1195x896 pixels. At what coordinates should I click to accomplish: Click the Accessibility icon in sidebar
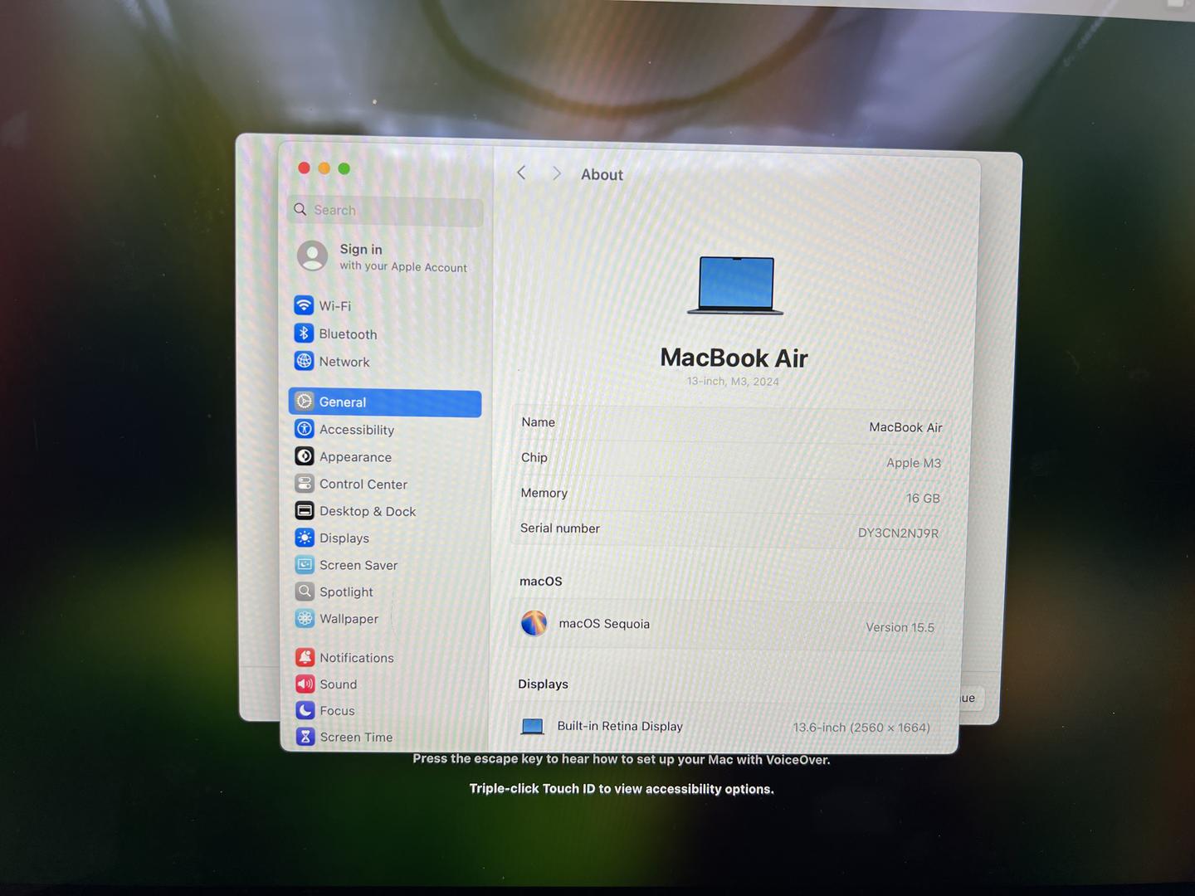point(305,429)
